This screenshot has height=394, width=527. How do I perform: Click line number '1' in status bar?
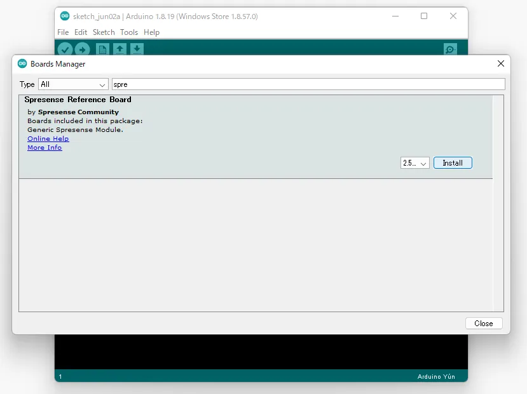[x=60, y=377]
